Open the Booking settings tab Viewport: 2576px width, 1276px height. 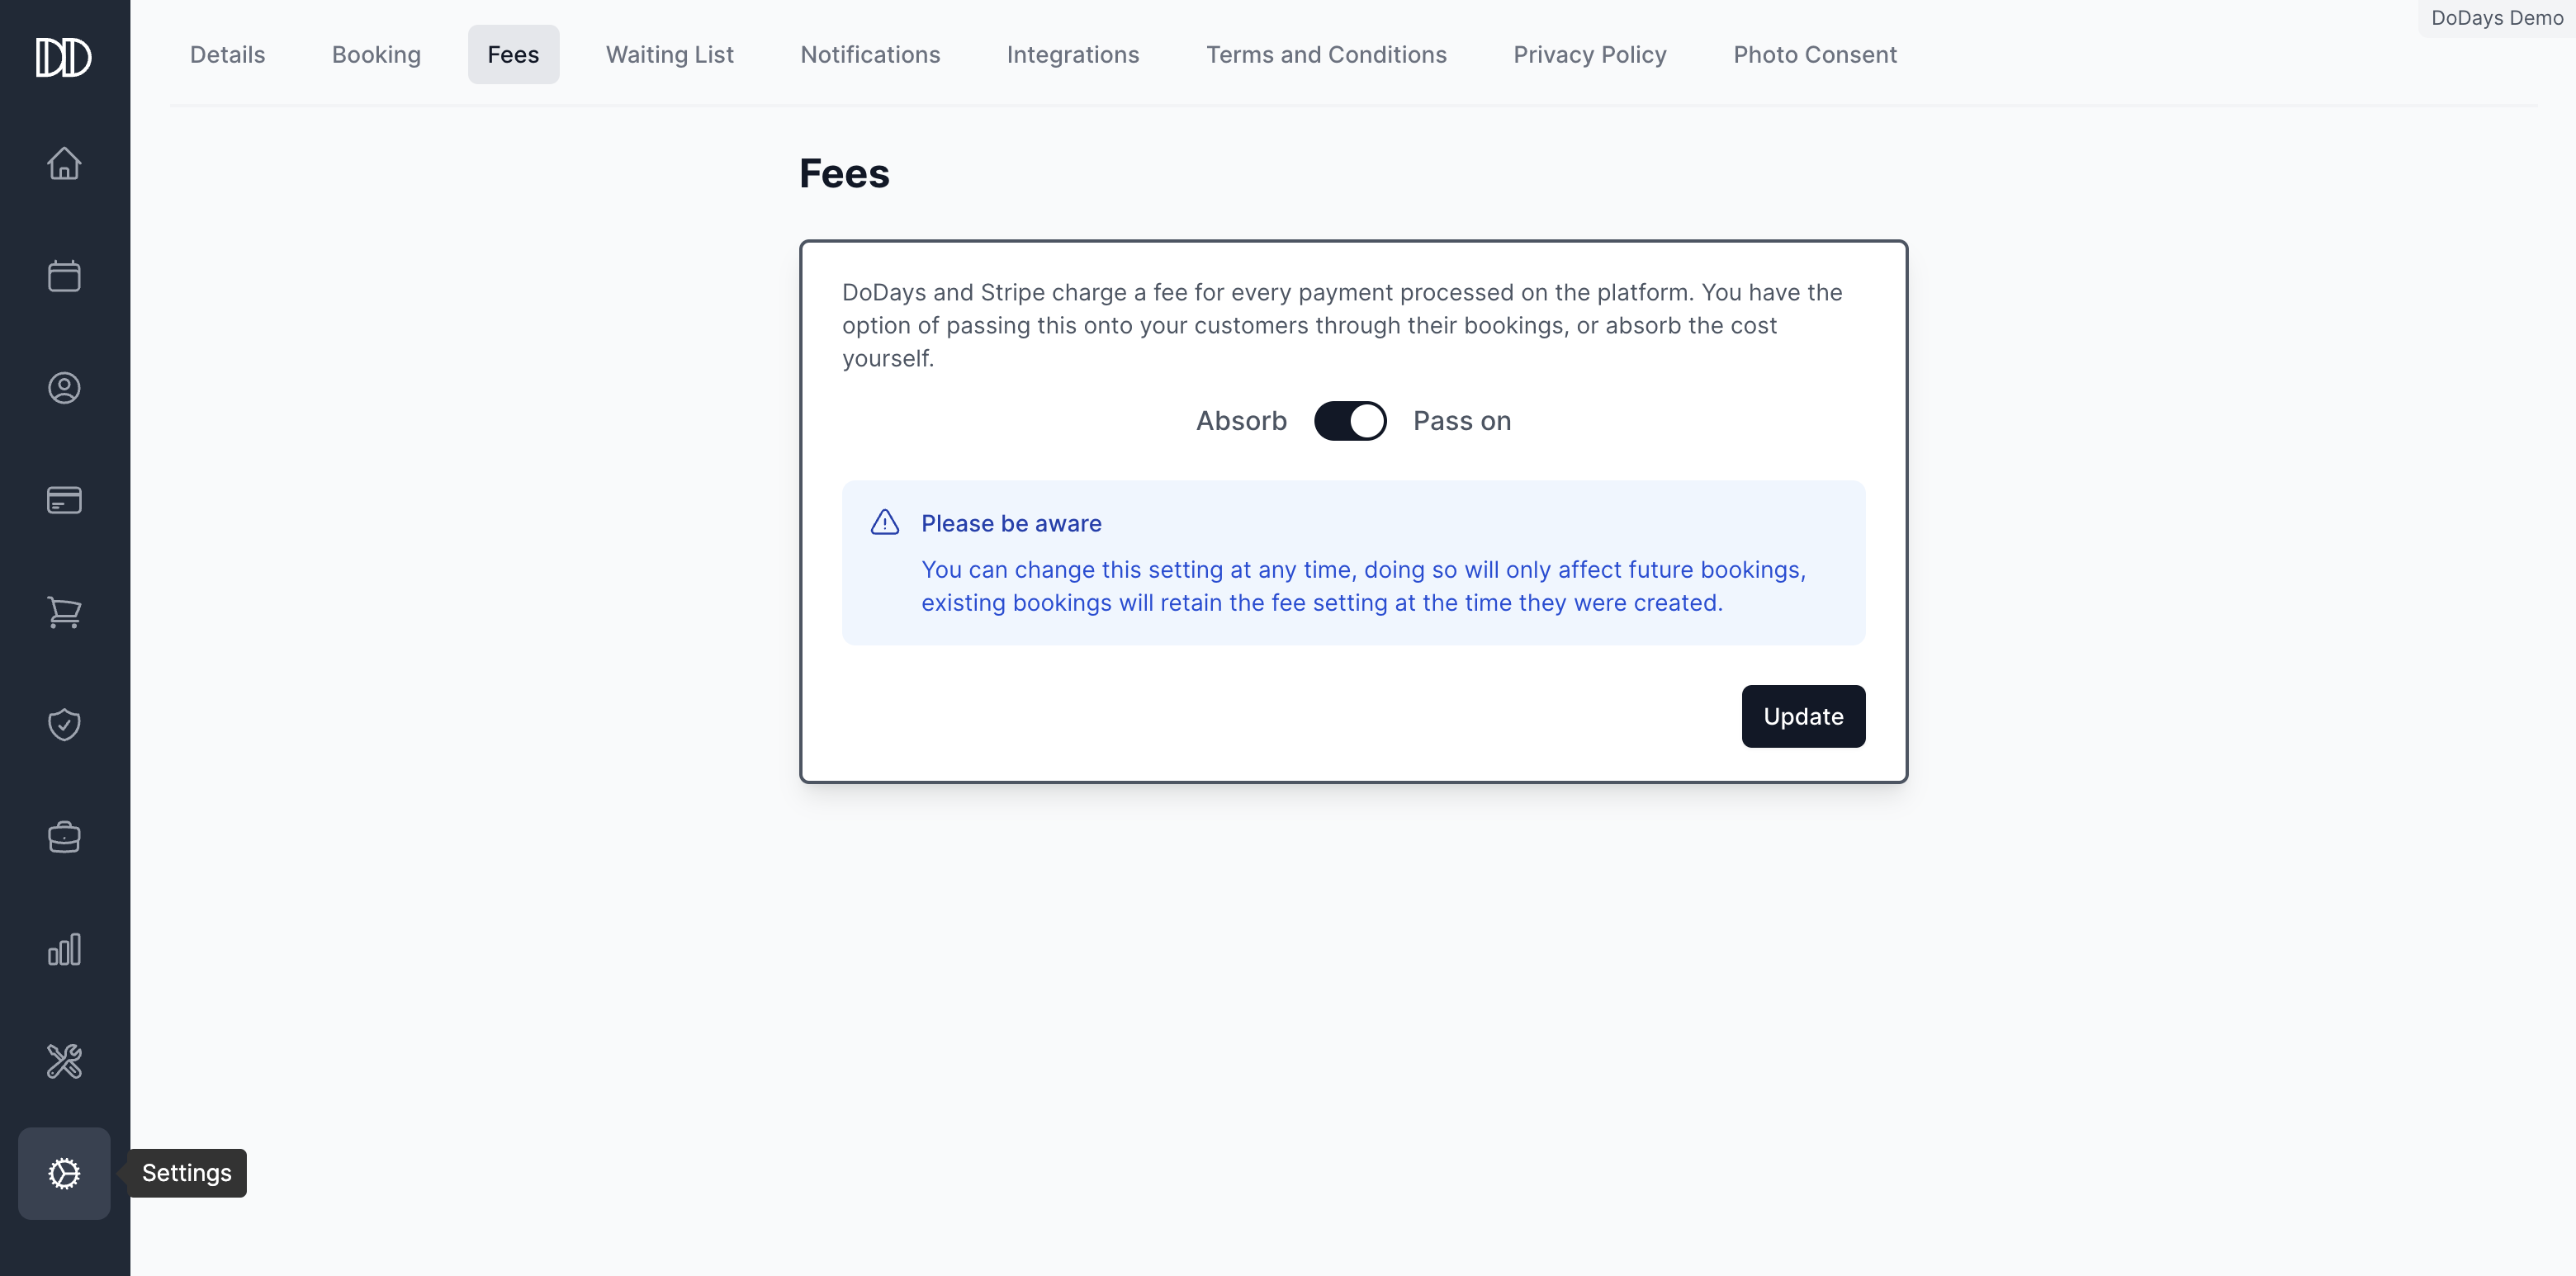[x=376, y=54]
